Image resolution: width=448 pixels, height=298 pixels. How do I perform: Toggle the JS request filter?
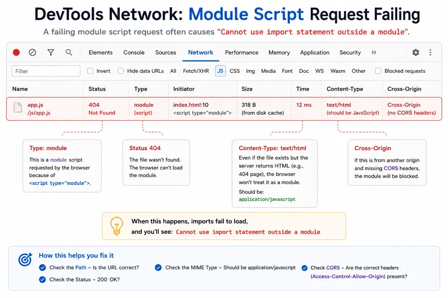pos(221,71)
